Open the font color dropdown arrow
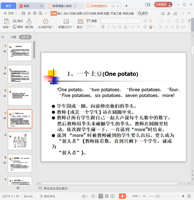 point(129,27)
